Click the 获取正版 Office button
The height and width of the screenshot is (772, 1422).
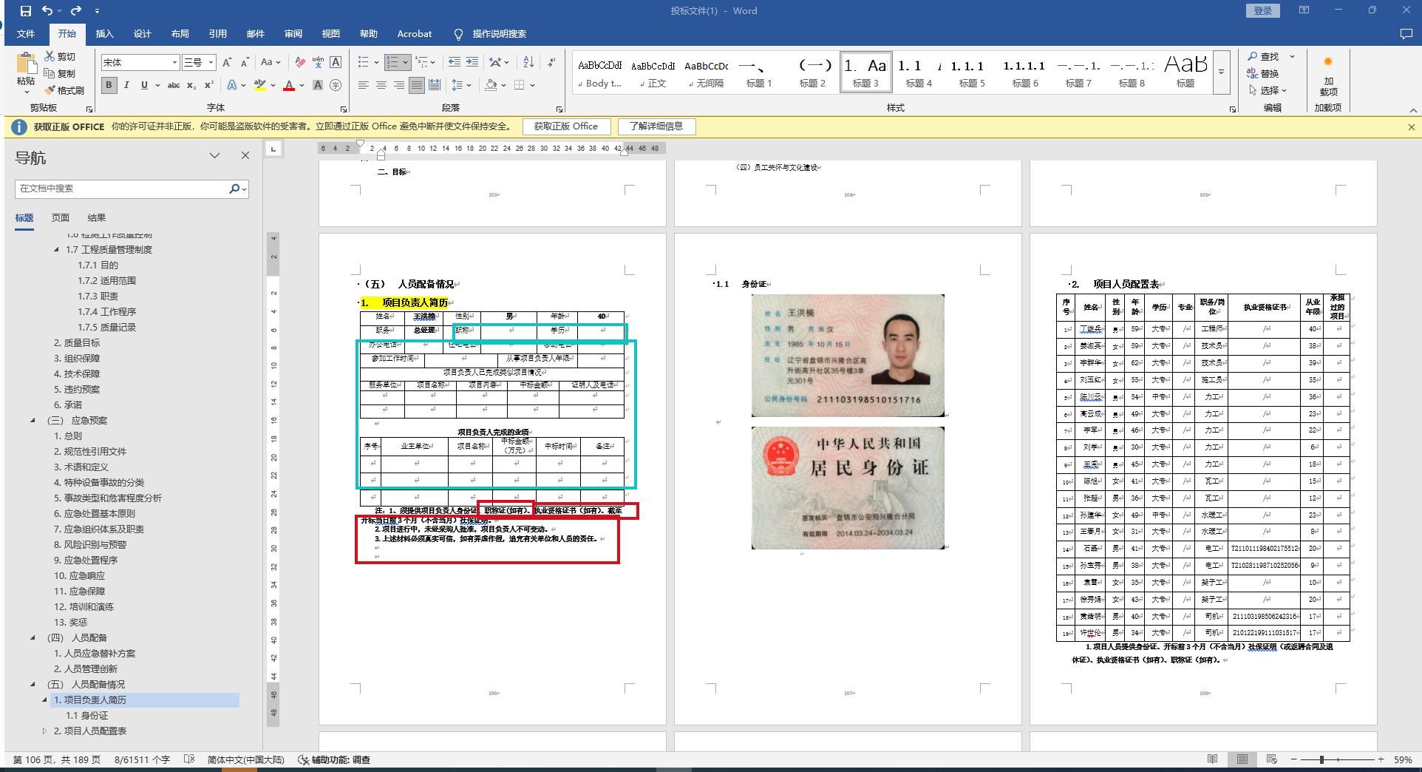click(x=566, y=126)
